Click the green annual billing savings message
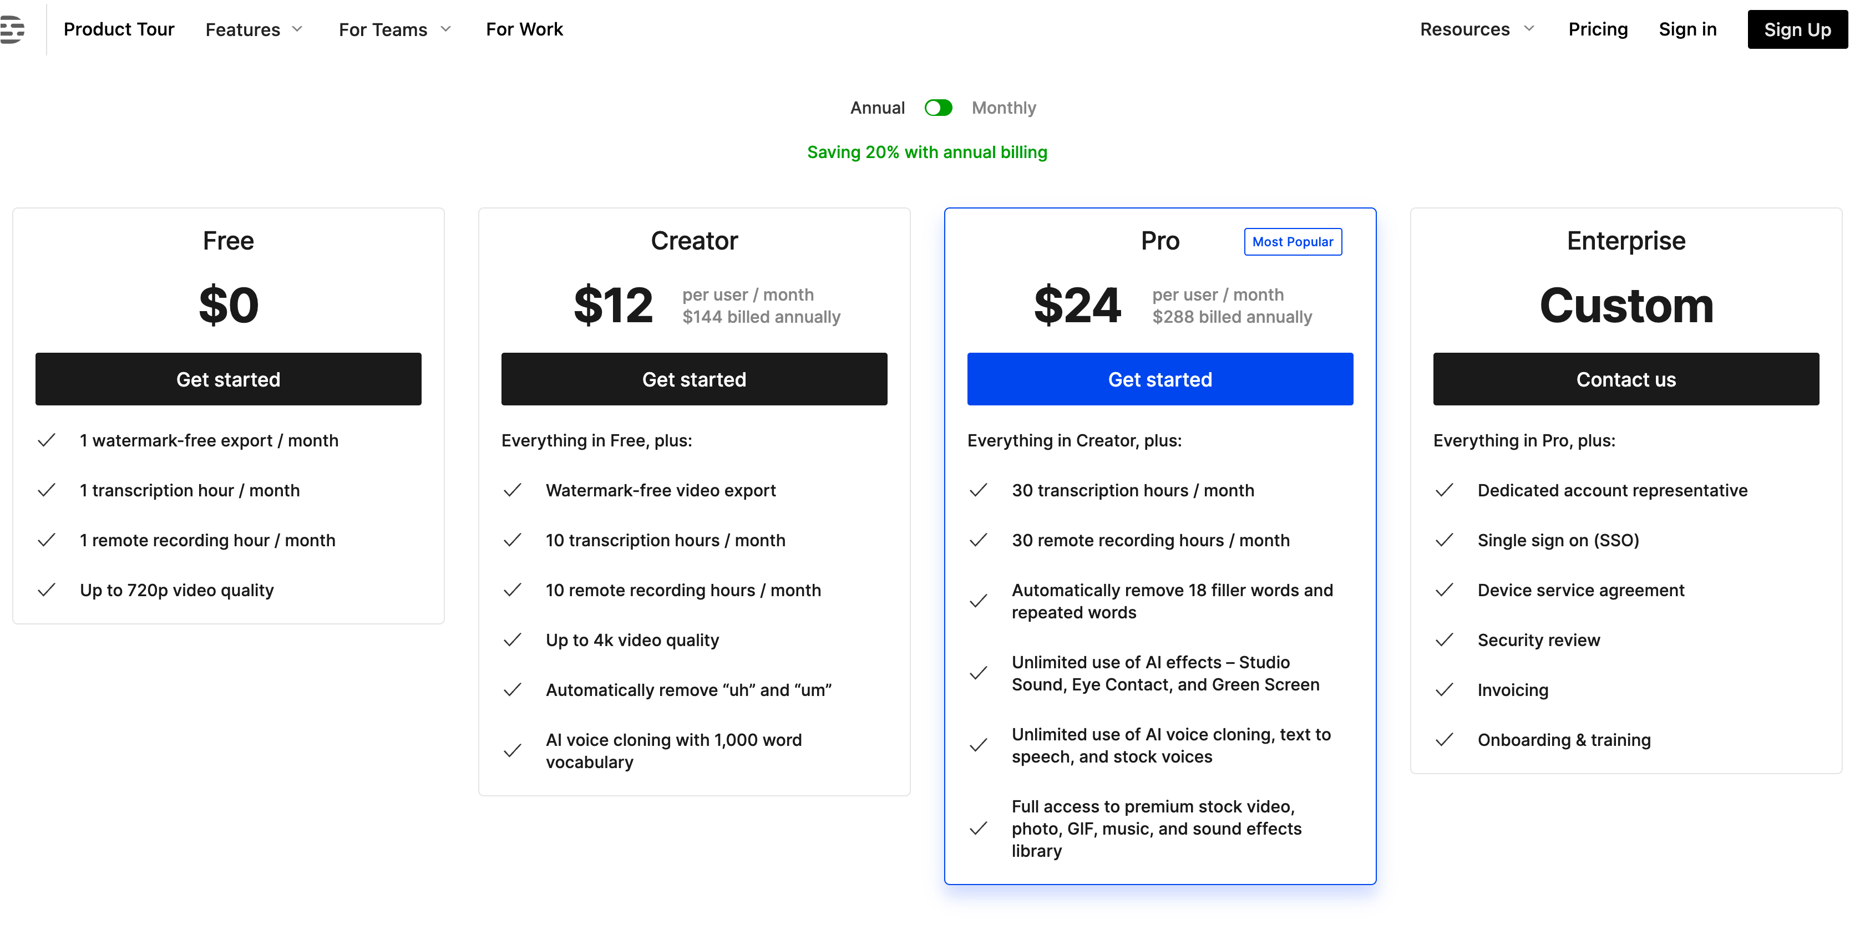Screen dimensions: 1875x940 tap(926, 152)
